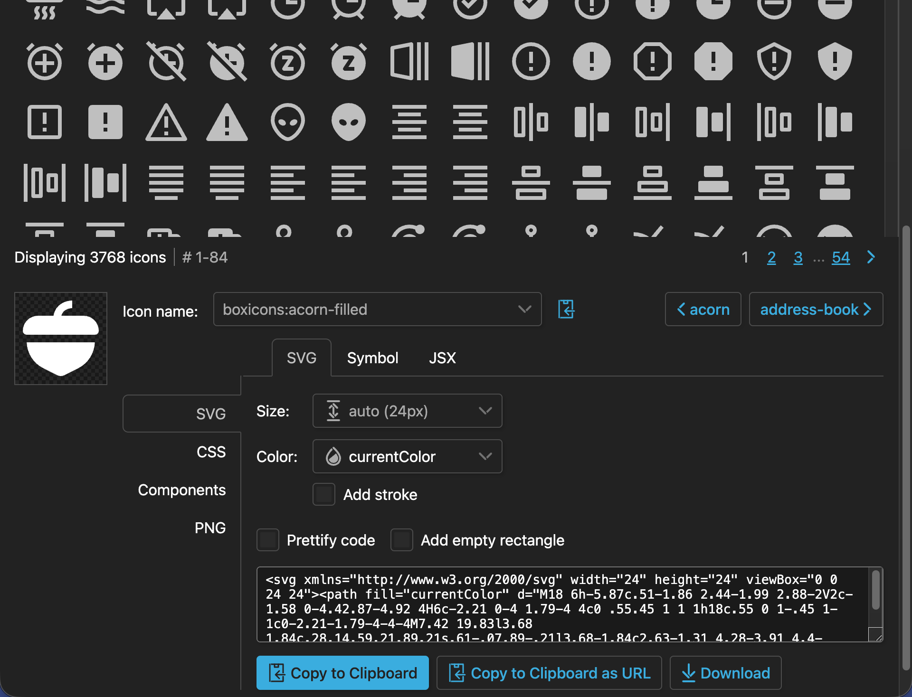This screenshot has width=912, height=697.
Task: Switch to the CSS code tab
Action: [211, 452]
